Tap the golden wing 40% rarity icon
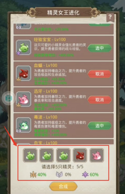 pyautogui.click(x=33, y=175)
